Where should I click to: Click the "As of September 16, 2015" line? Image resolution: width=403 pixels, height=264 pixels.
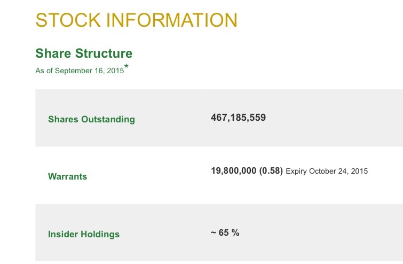pos(80,71)
